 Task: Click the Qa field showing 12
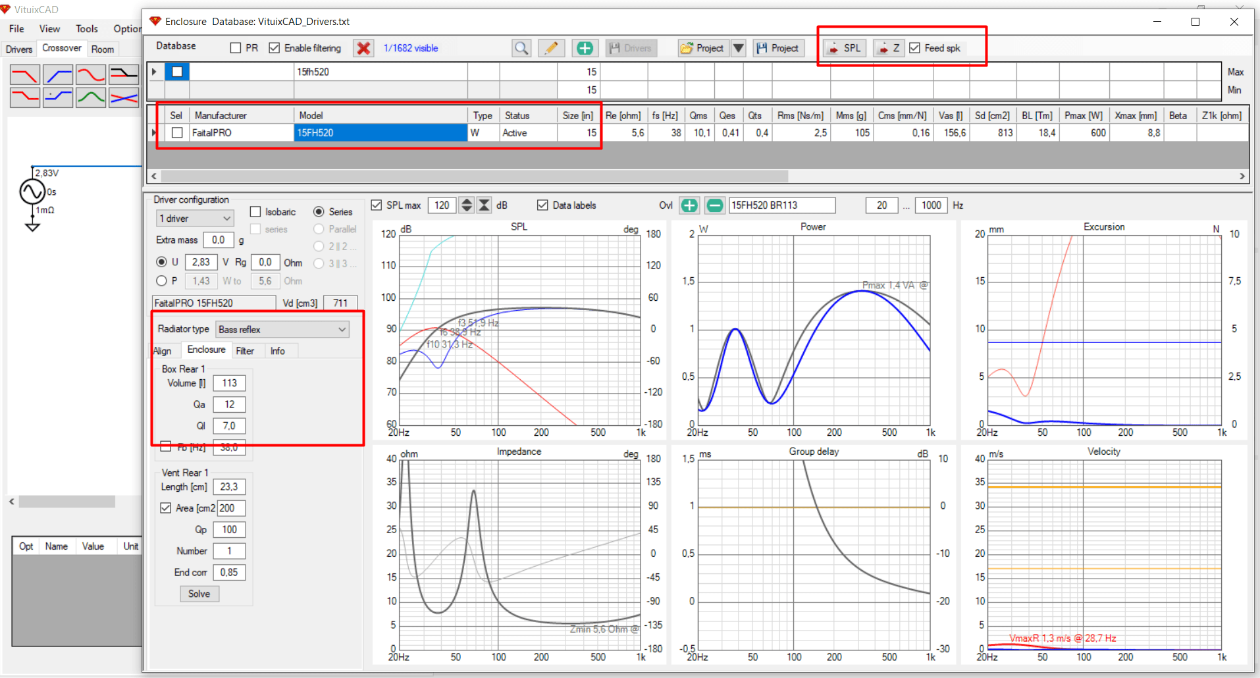[x=229, y=405]
